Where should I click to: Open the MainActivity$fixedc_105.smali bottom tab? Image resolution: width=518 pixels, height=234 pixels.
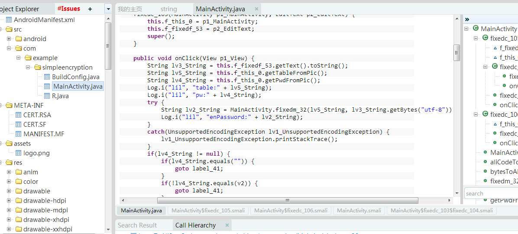click(208, 211)
